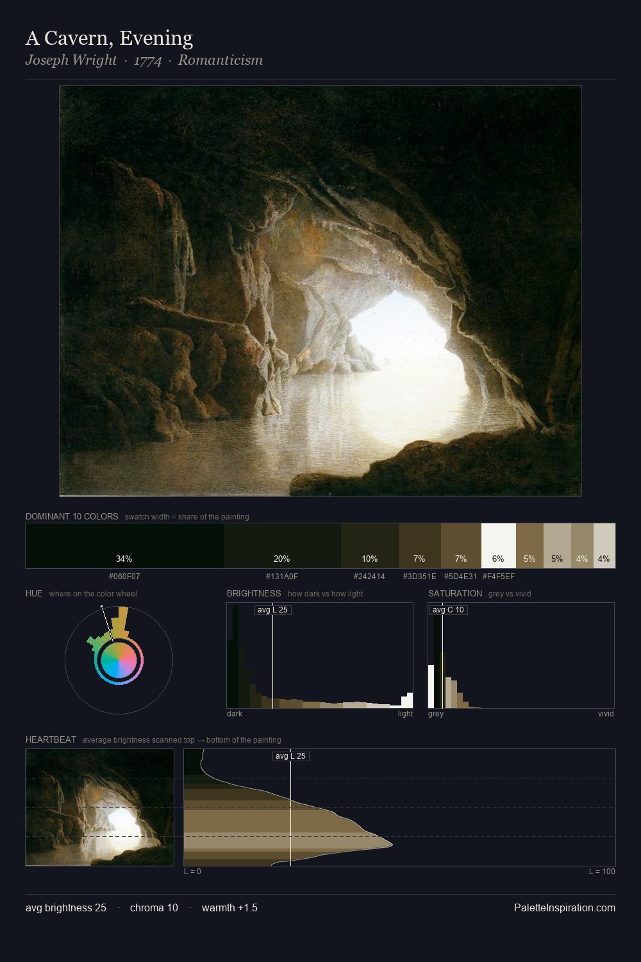Select the first 5% tan swatch
This screenshot has width=641, height=962.
tap(529, 546)
